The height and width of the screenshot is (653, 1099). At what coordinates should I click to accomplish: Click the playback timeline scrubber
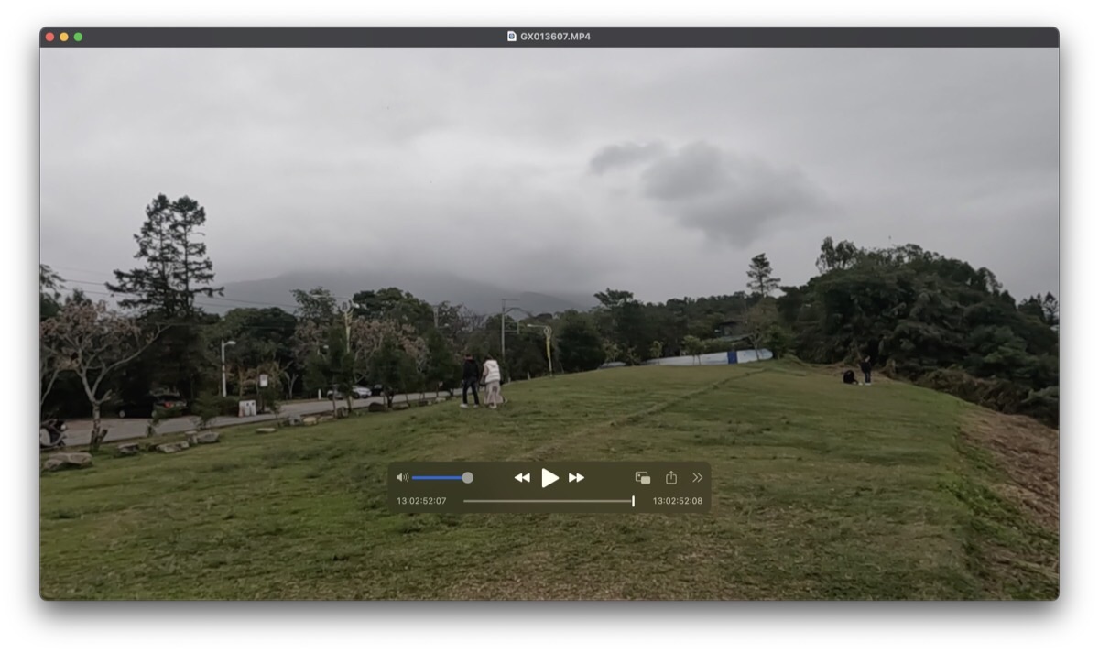tap(549, 501)
